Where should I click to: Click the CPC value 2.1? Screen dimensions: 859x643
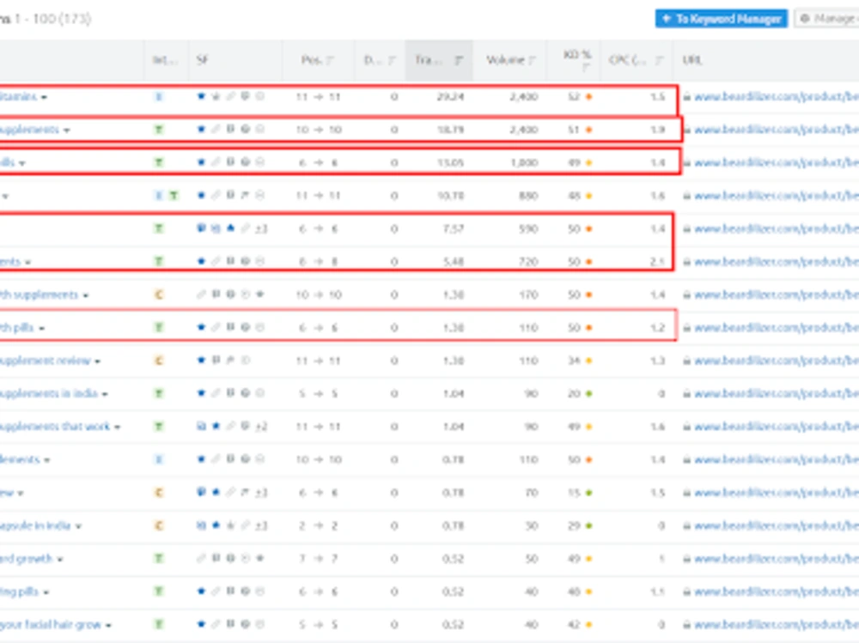[x=657, y=261]
